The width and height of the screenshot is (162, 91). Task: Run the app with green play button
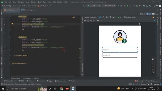pyautogui.click(x=118, y=6)
